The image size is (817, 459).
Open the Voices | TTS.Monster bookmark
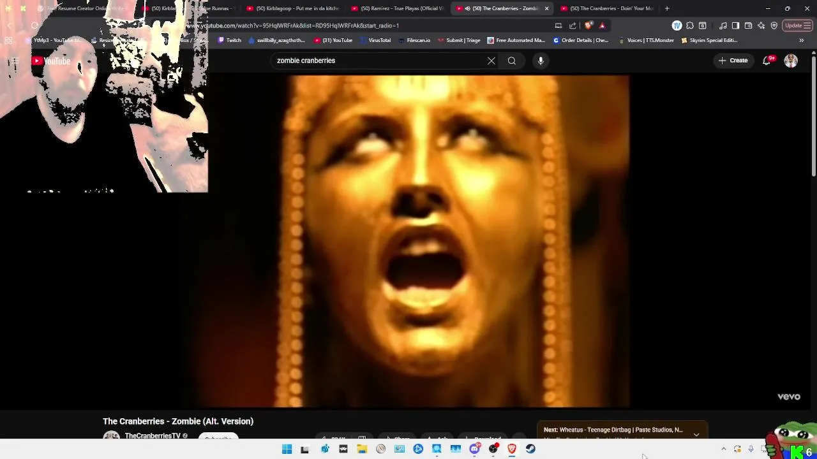[646, 40]
